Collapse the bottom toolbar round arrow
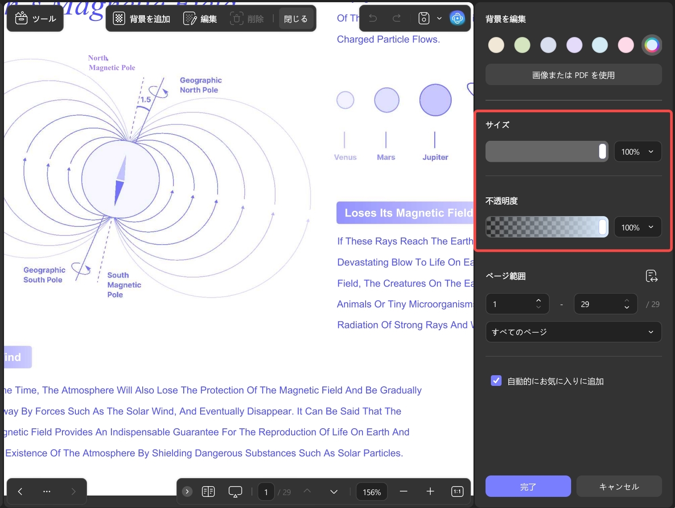This screenshot has height=508, width=675. click(x=187, y=492)
